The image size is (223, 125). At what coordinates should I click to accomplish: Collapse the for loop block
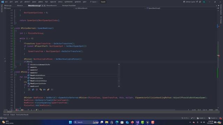tap(15, 77)
